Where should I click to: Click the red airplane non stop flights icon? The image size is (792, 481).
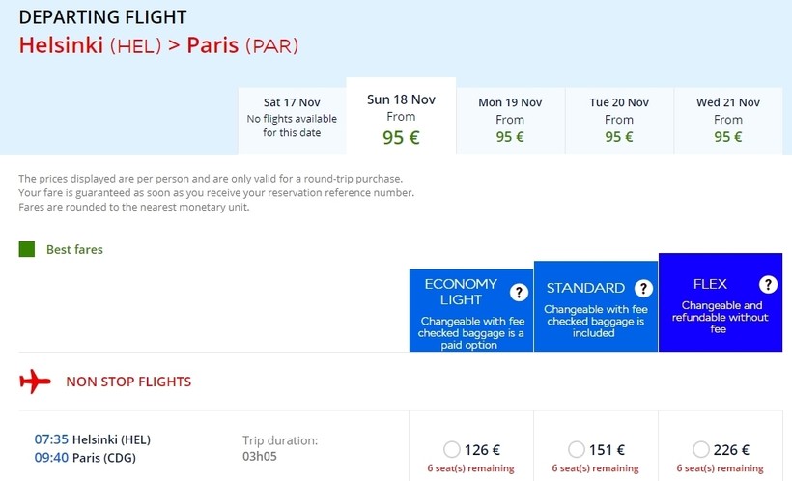(35, 382)
